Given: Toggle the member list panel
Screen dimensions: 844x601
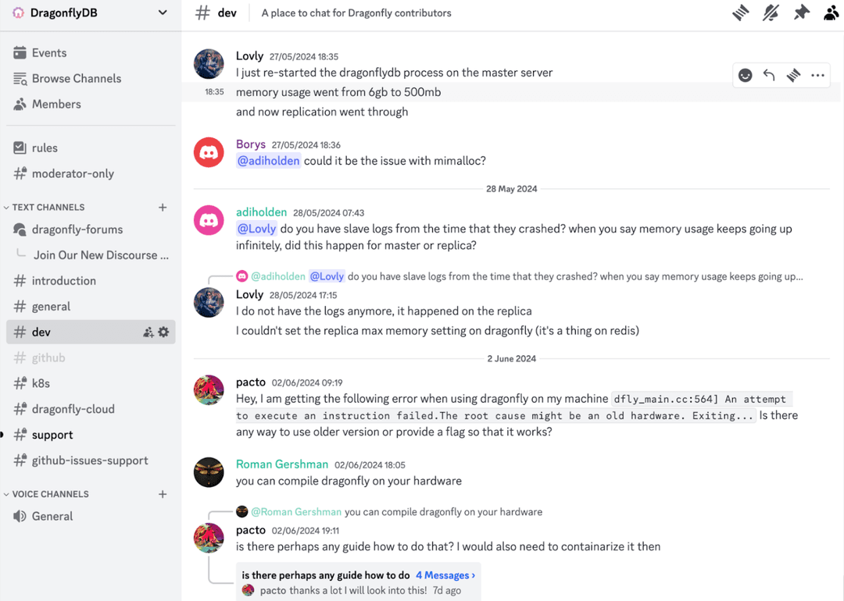Looking at the screenshot, I should point(831,12).
